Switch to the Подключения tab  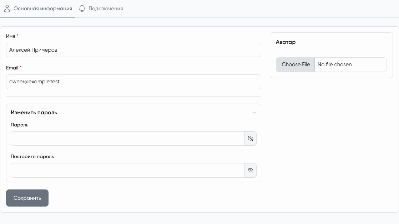(101, 9)
